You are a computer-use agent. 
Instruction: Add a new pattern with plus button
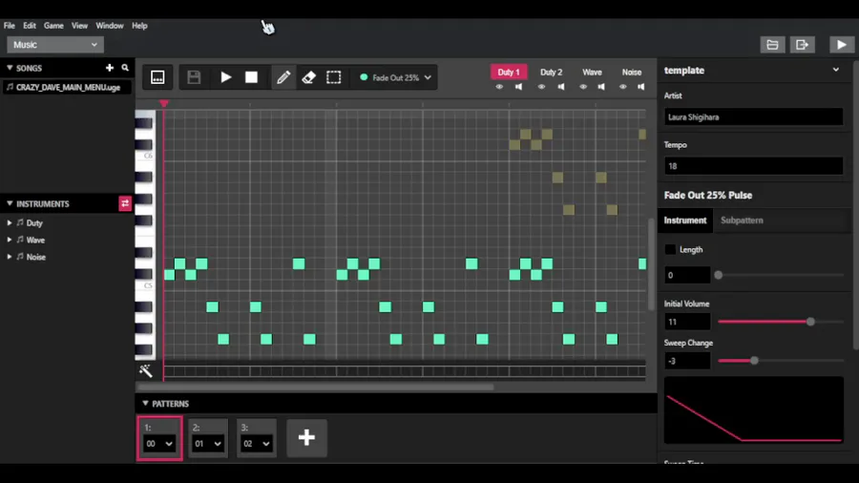pos(306,437)
